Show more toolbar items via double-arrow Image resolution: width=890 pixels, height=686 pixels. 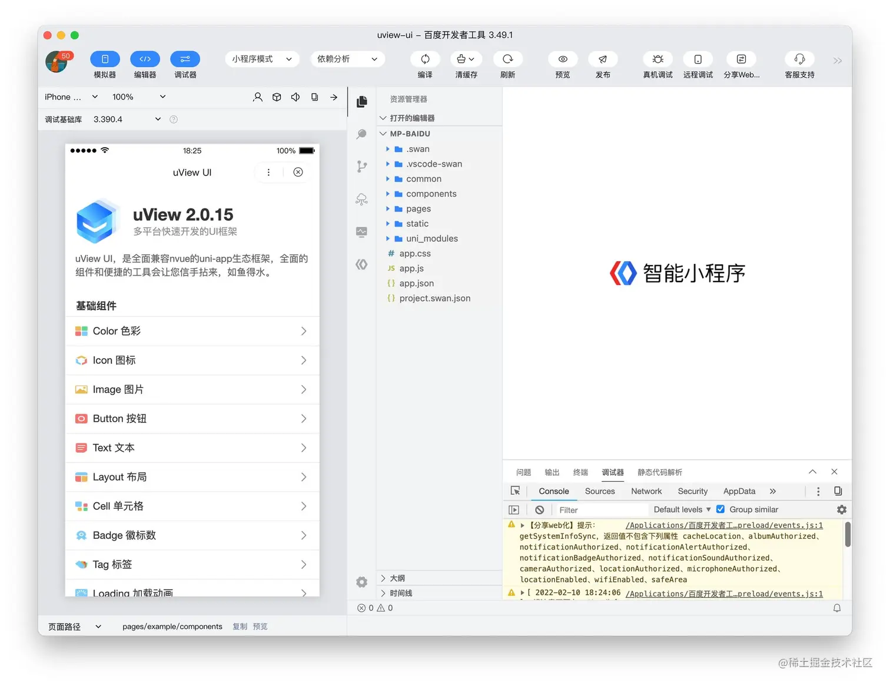click(838, 61)
